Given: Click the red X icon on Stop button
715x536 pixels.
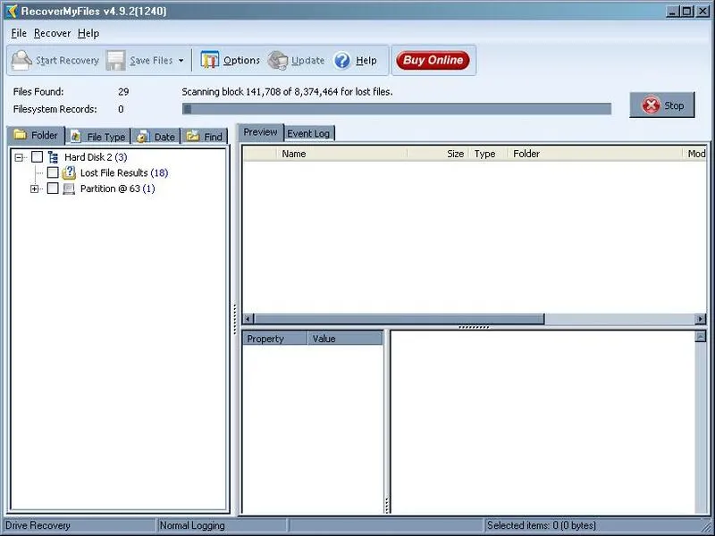Looking at the screenshot, I should point(651,105).
